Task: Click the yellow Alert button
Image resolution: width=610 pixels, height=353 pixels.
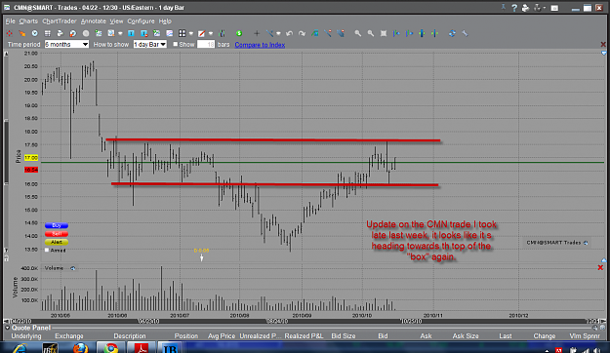Action: point(57,242)
